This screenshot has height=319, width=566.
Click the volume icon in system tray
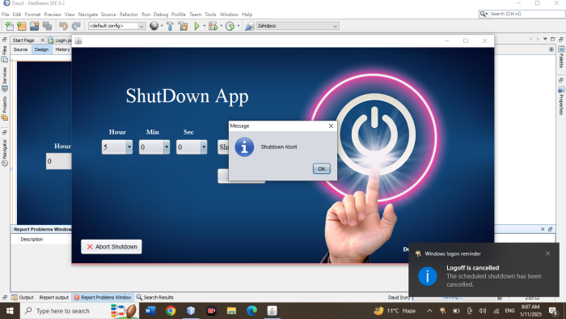click(483, 311)
